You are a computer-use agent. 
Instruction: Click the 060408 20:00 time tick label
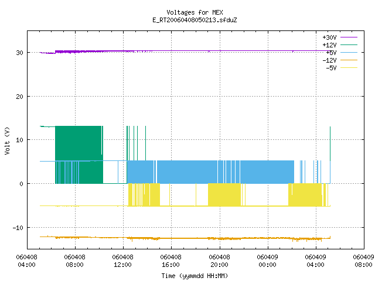click(x=219, y=261)
